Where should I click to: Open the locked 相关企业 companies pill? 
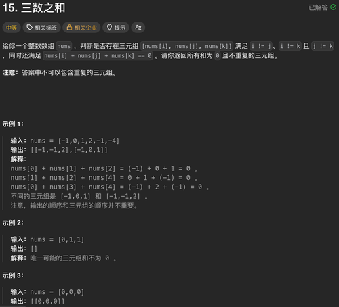[x=81, y=28]
